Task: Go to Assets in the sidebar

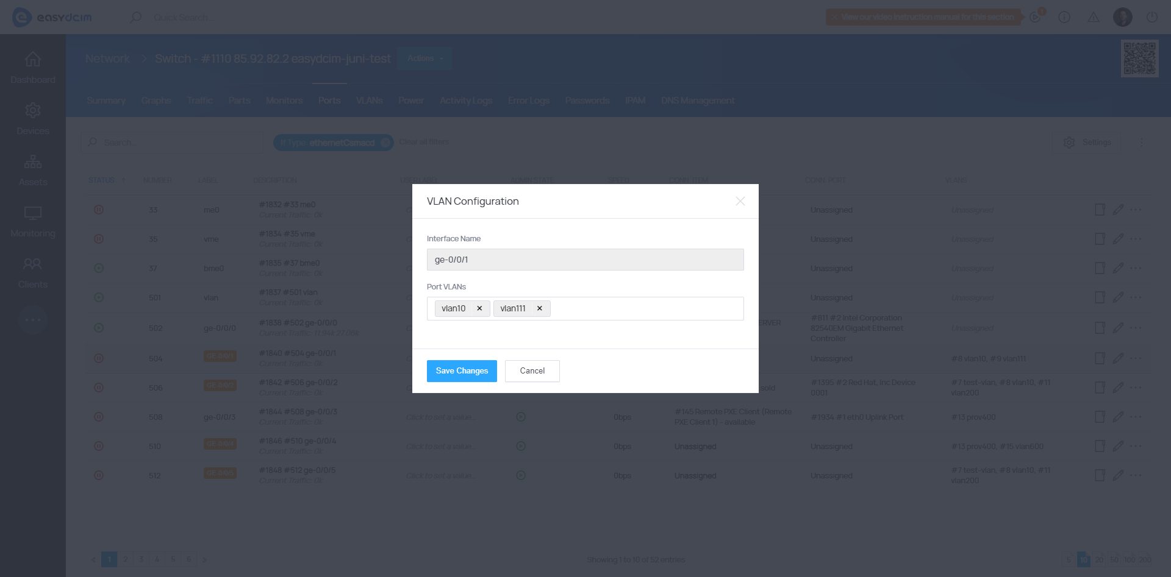Action: 33,170
